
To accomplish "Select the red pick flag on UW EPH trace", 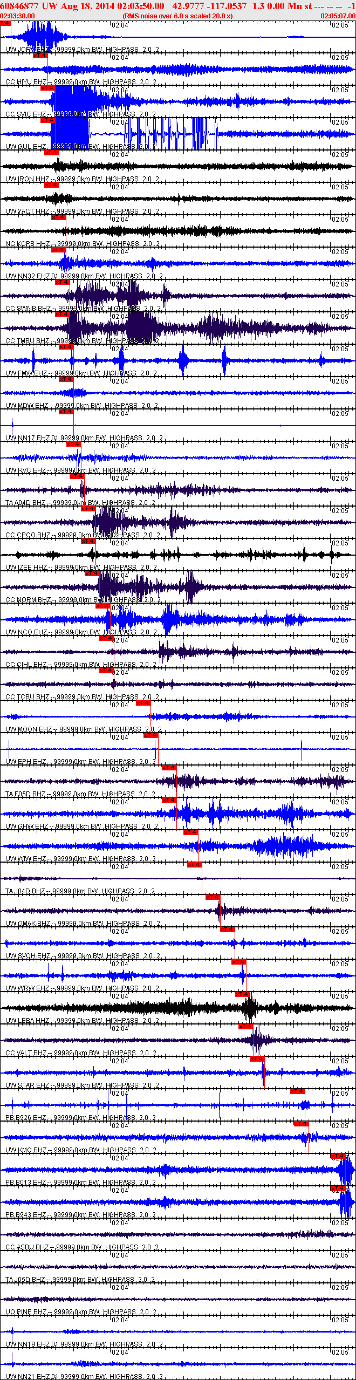I will pyautogui.click(x=150, y=735).
